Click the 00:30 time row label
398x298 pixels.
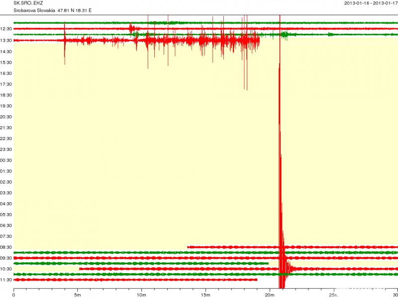[6, 160]
